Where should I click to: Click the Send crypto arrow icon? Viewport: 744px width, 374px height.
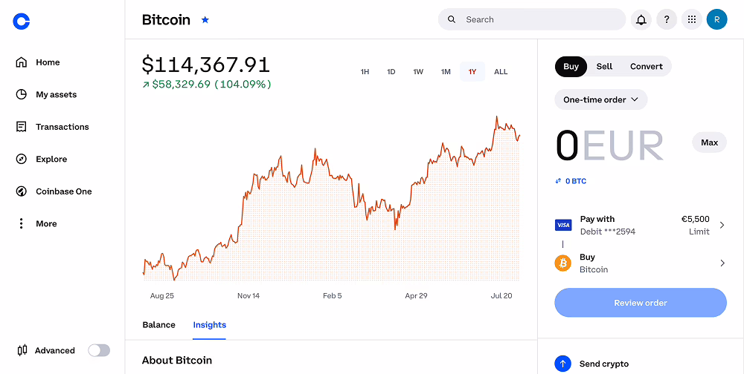pos(563,364)
